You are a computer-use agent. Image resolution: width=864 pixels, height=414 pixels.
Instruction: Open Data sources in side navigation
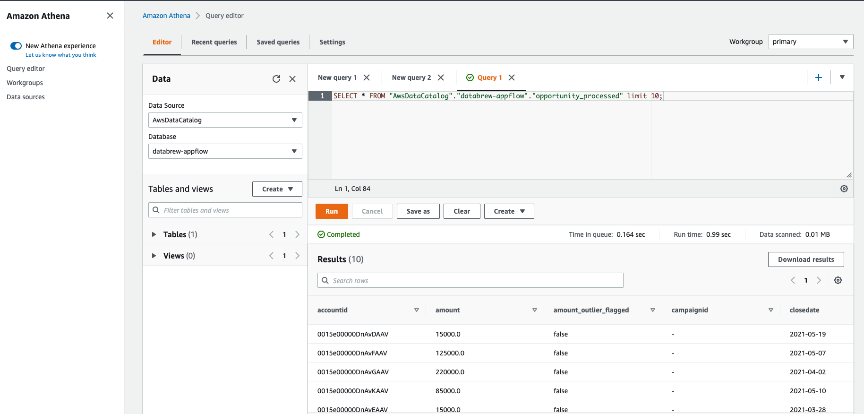coord(26,97)
